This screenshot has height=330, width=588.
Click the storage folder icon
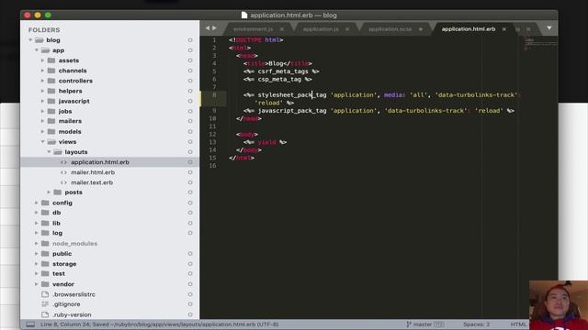click(x=45, y=264)
